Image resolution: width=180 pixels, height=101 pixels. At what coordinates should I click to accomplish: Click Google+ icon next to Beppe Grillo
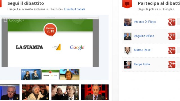pyautogui.click(x=172, y=65)
